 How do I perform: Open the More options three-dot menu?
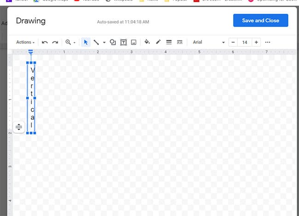pyautogui.click(x=268, y=42)
